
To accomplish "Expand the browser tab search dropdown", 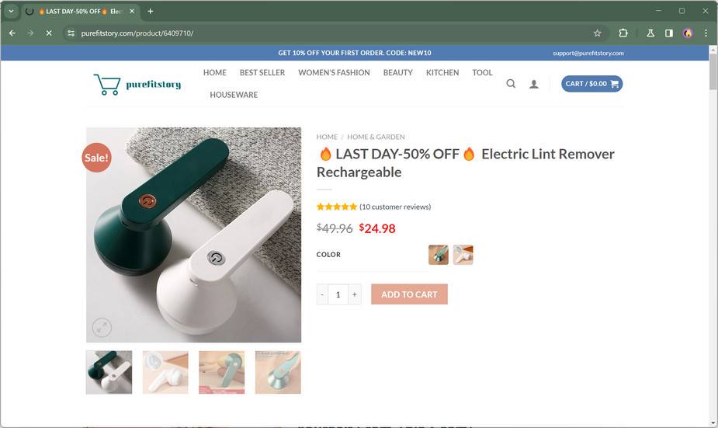I will 12,12.
